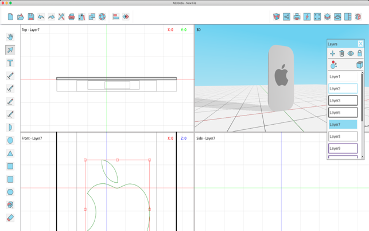Click the overlapping squares combine icon
The height and width of the screenshot is (231, 369).
click(x=92, y=17)
